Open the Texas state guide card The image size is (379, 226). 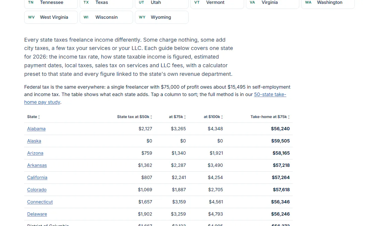pyautogui.click(x=106, y=3)
